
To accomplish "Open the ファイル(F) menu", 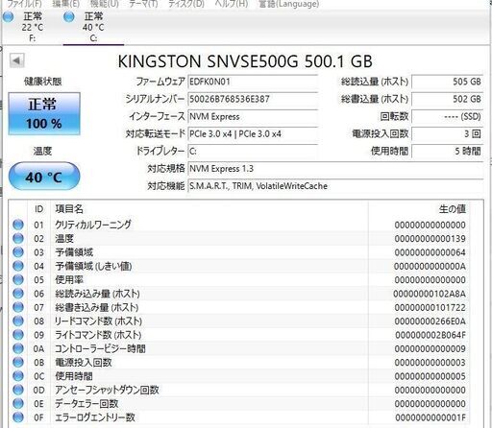I will [25, 4].
